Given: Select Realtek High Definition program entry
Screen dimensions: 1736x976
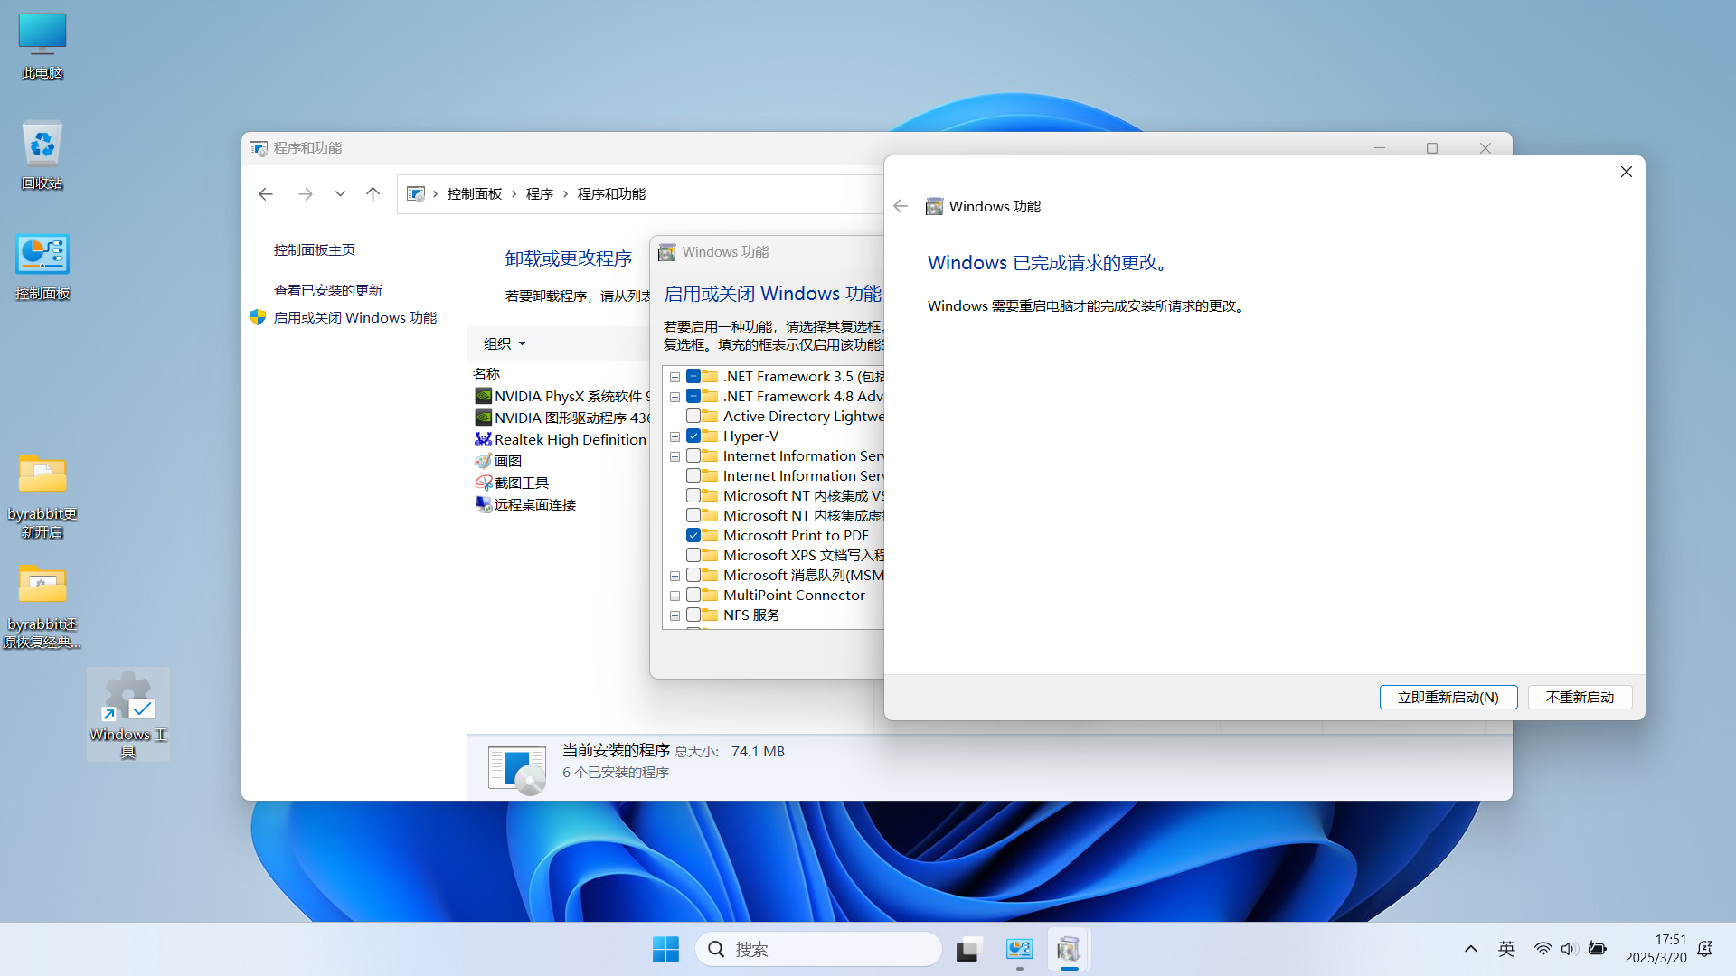Looking at the screenshot, I should coord(561,439).
